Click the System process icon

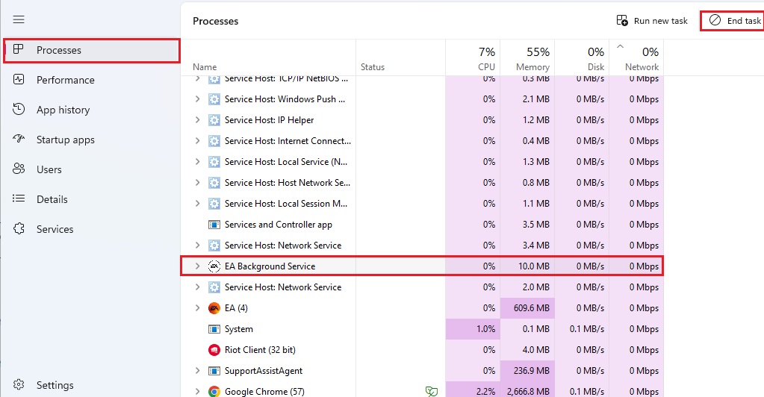coord(214,329)
